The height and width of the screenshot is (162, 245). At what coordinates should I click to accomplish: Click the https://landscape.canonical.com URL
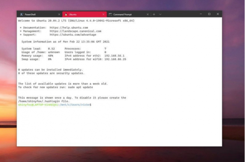click(x=76, y=31)
